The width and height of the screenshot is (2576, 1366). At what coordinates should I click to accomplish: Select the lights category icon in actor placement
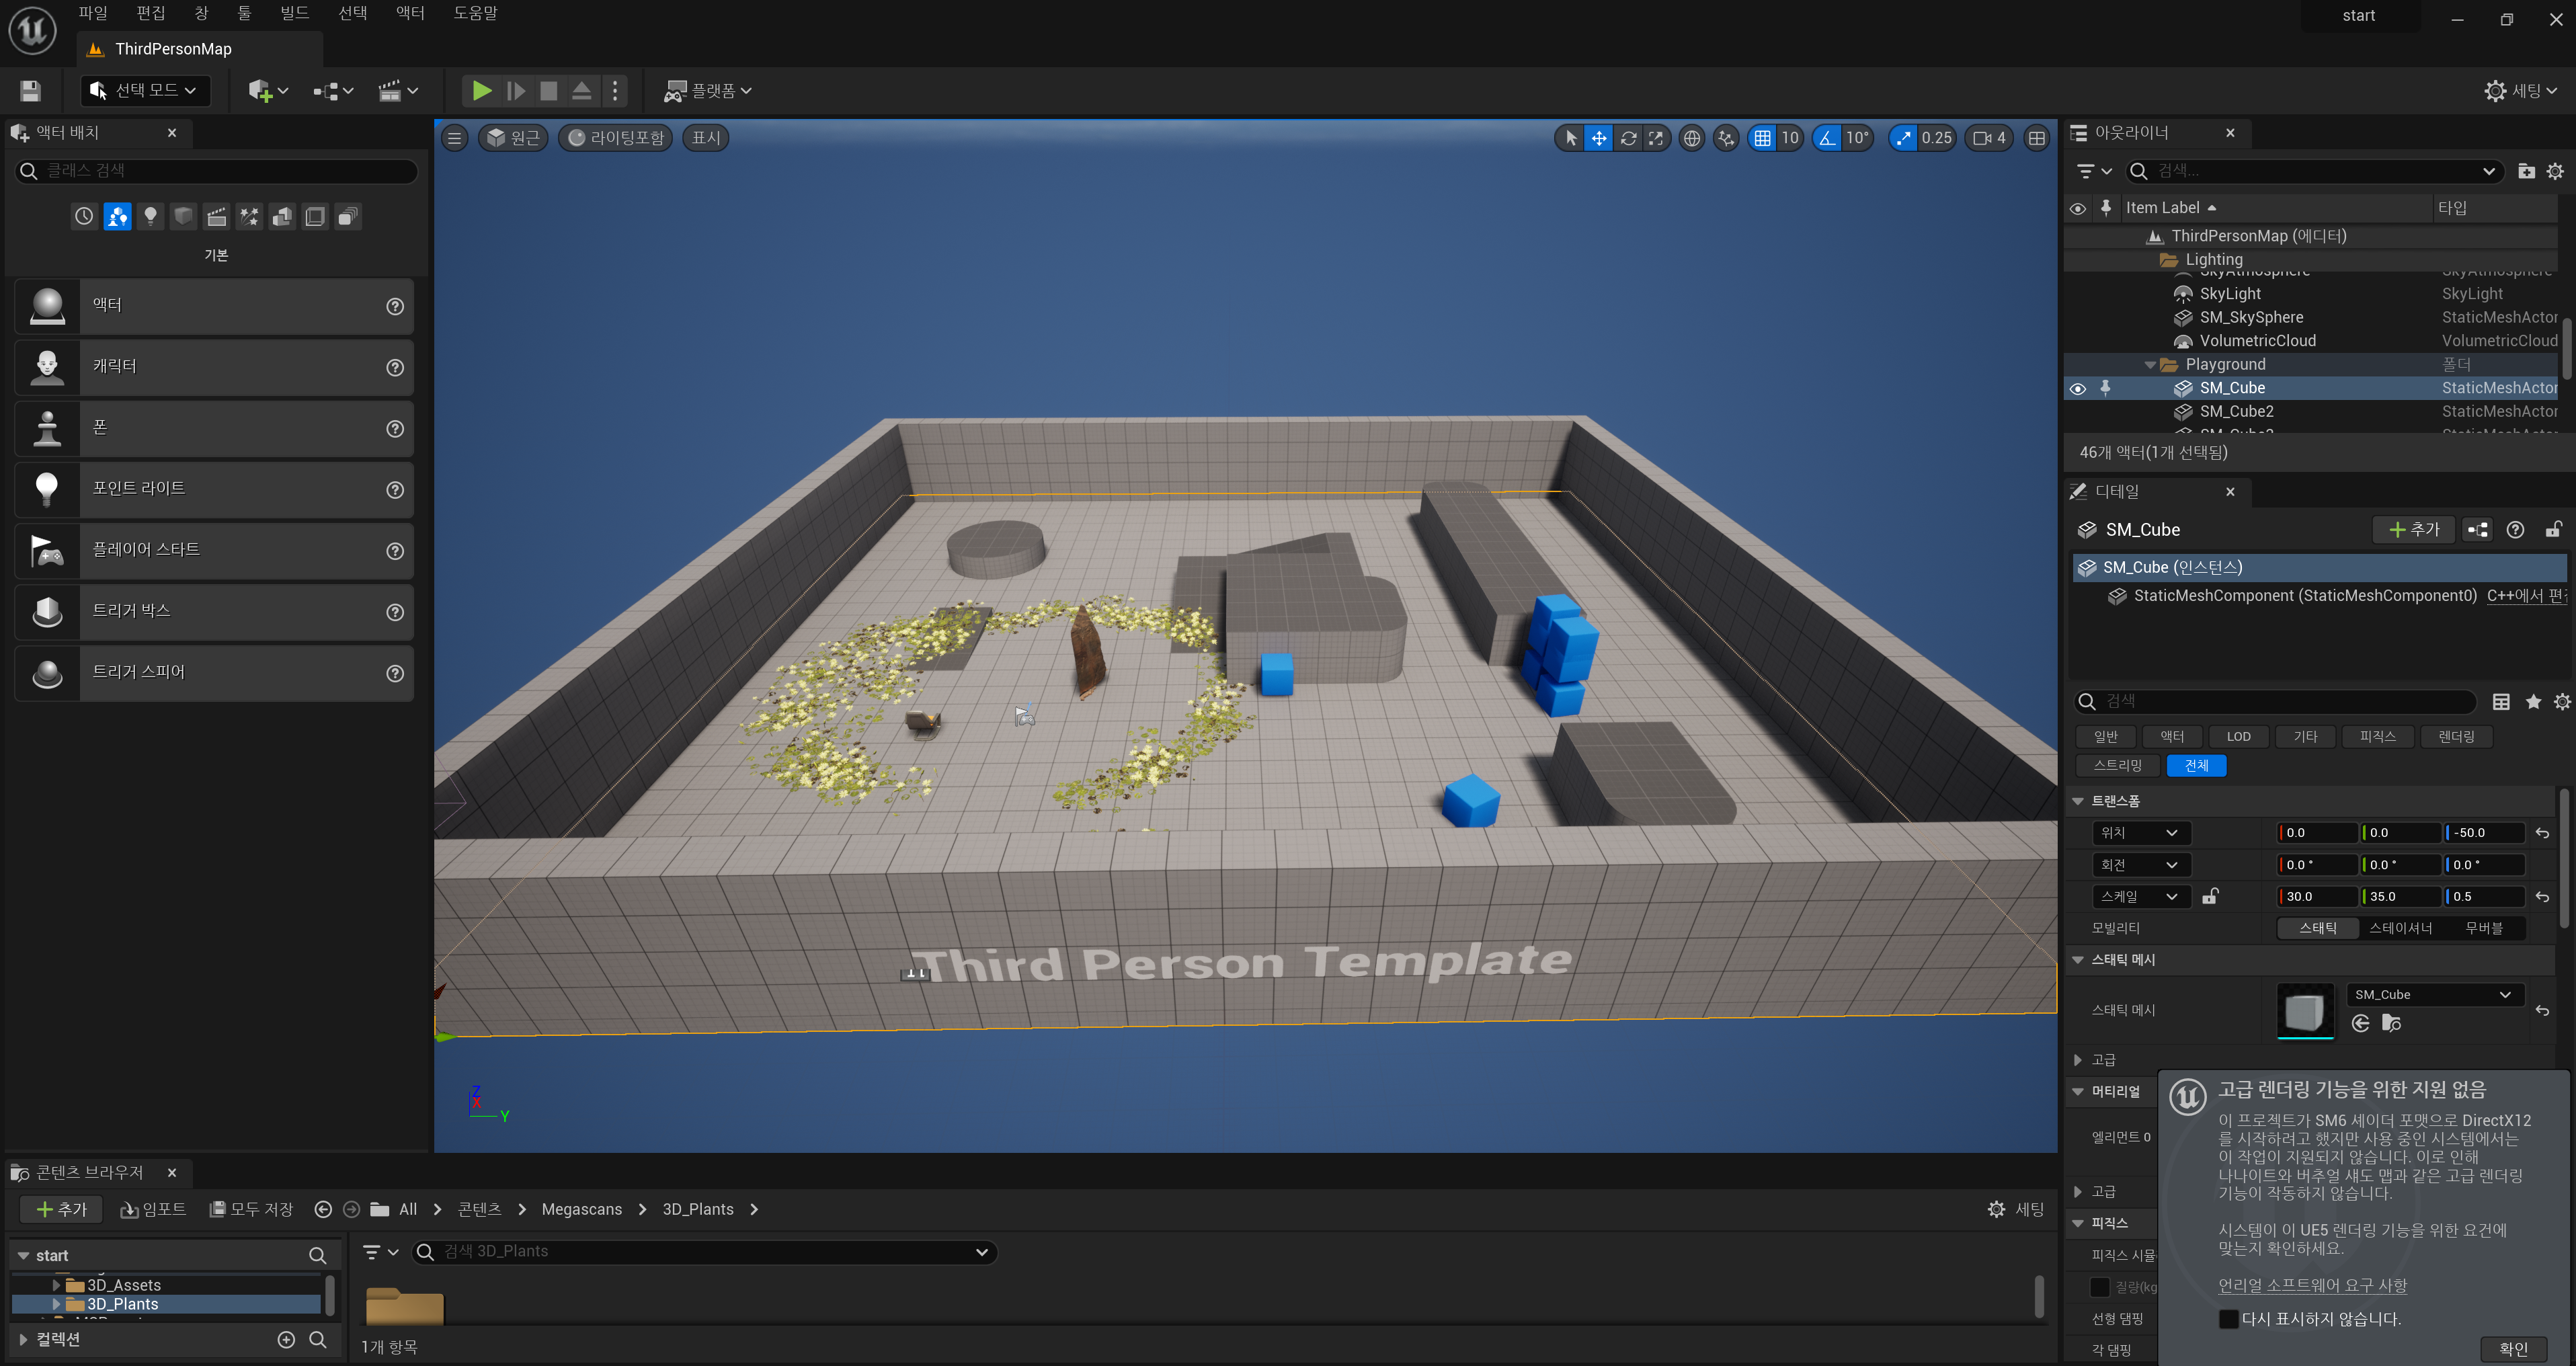click(x=150, y=216)
